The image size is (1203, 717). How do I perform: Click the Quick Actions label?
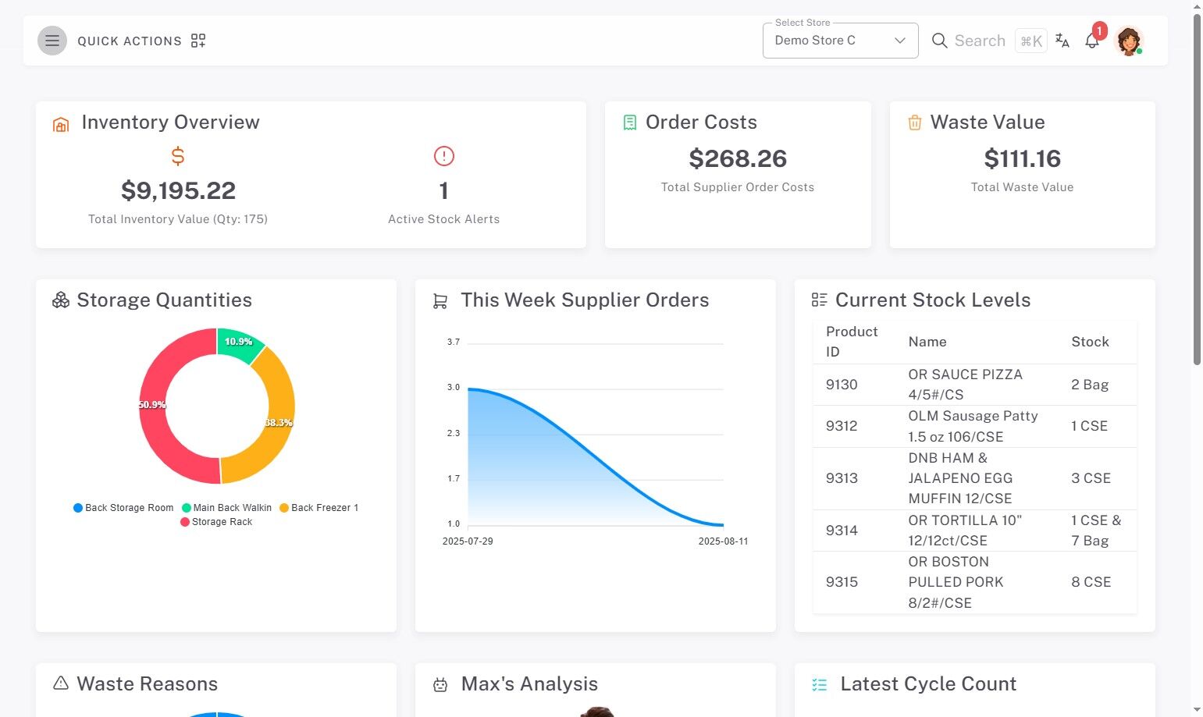point(130,41)
